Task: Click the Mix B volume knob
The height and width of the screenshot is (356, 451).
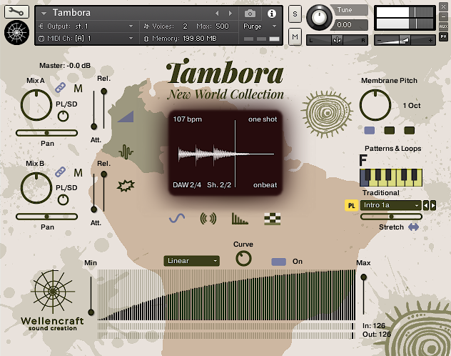Action: click(x=36, y=188)
